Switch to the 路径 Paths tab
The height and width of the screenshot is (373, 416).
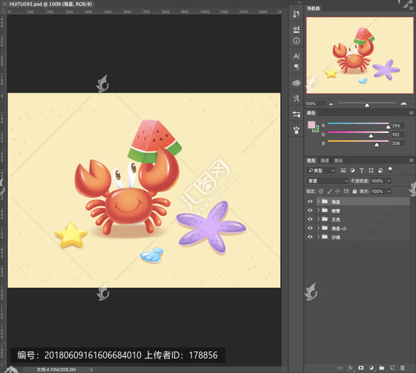pyautogui.click(x=338, y=161)
